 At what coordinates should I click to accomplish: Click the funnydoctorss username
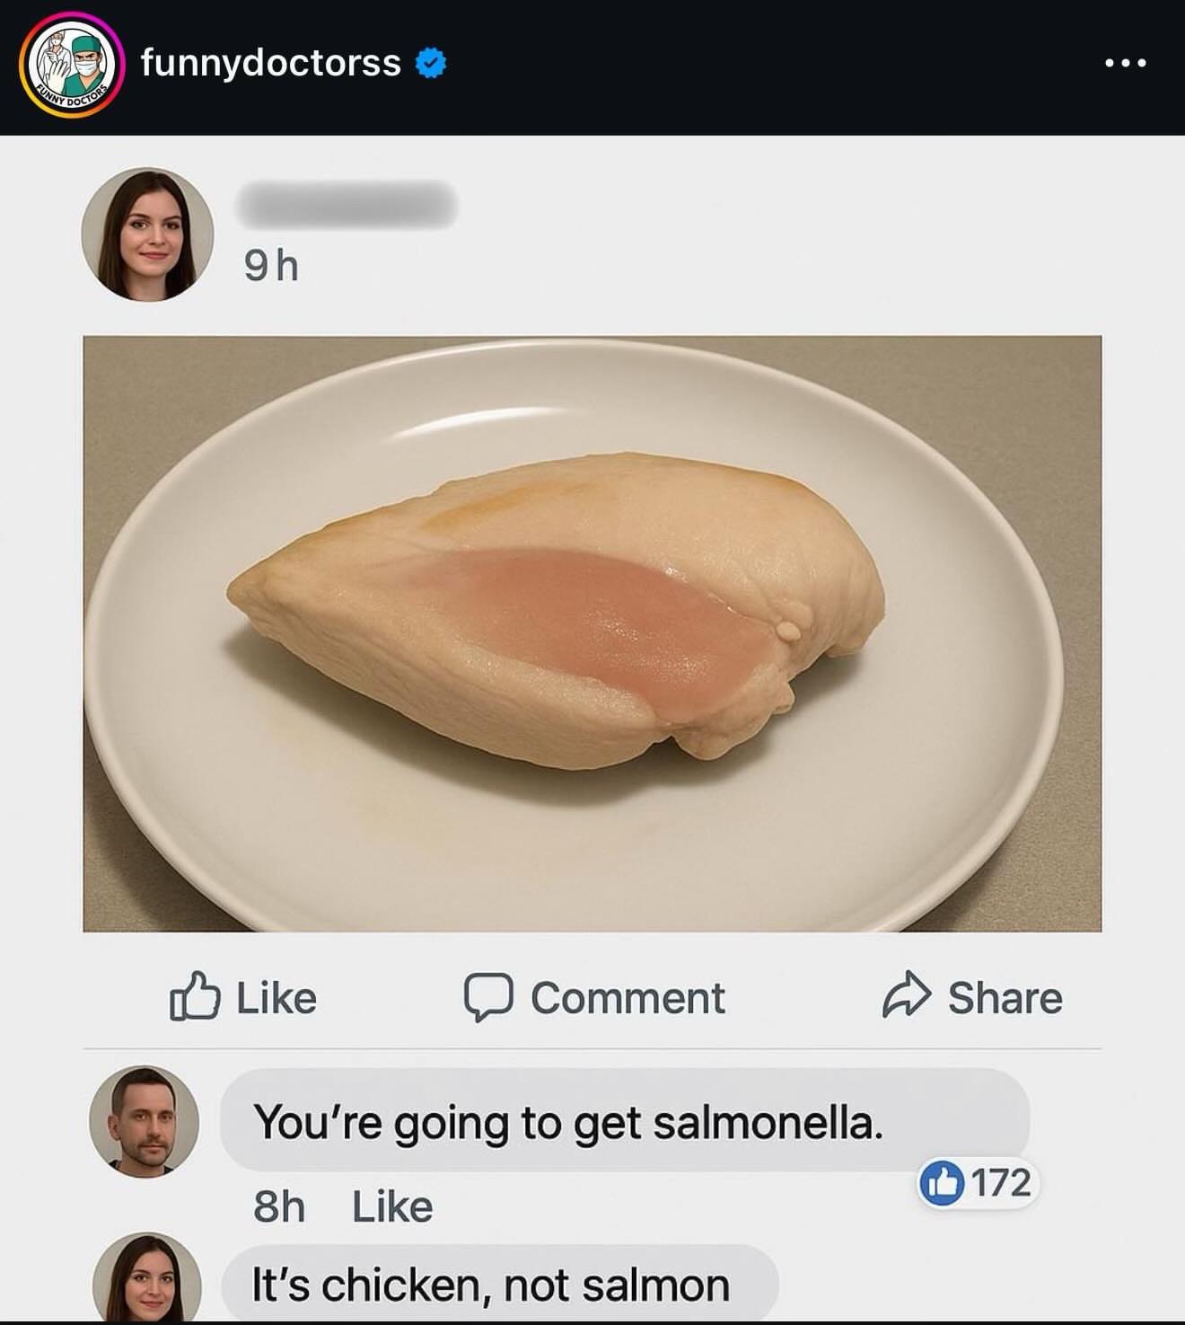coord(270,63)
